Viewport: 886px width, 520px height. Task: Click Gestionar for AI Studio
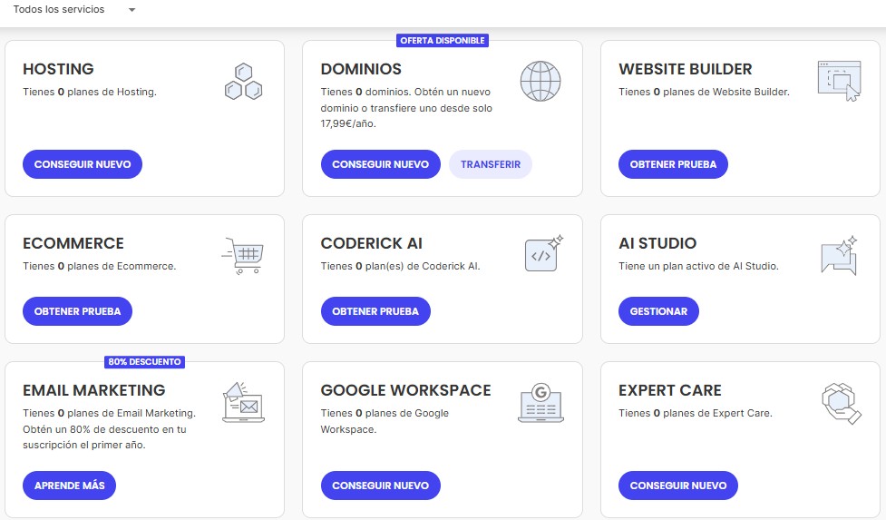coord(659,311)
